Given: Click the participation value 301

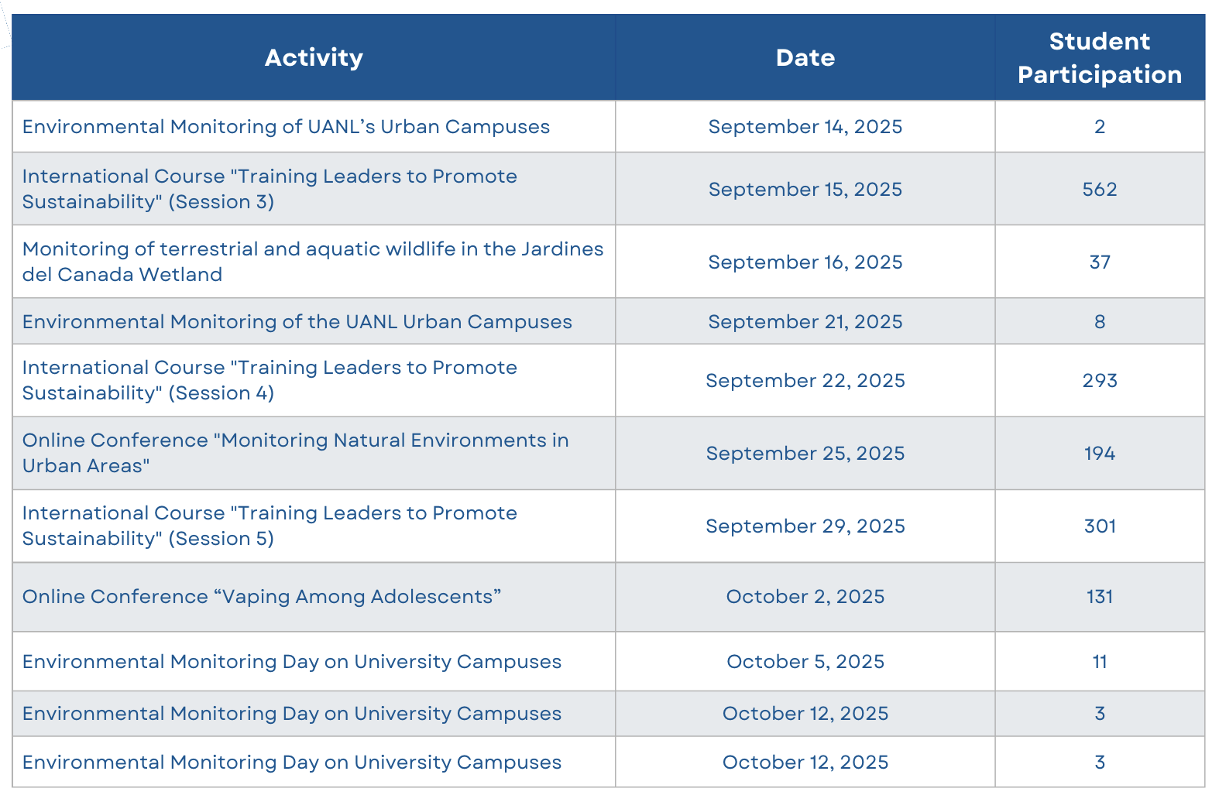Looking at the screenshot, I should pos(1100,526).
